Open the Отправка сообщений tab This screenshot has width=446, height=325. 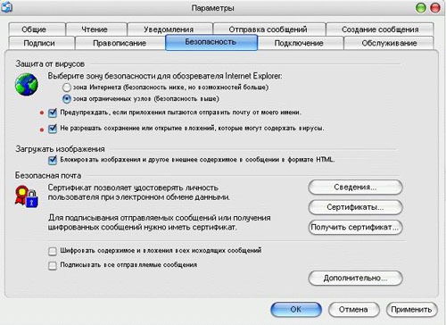point(269,29)
